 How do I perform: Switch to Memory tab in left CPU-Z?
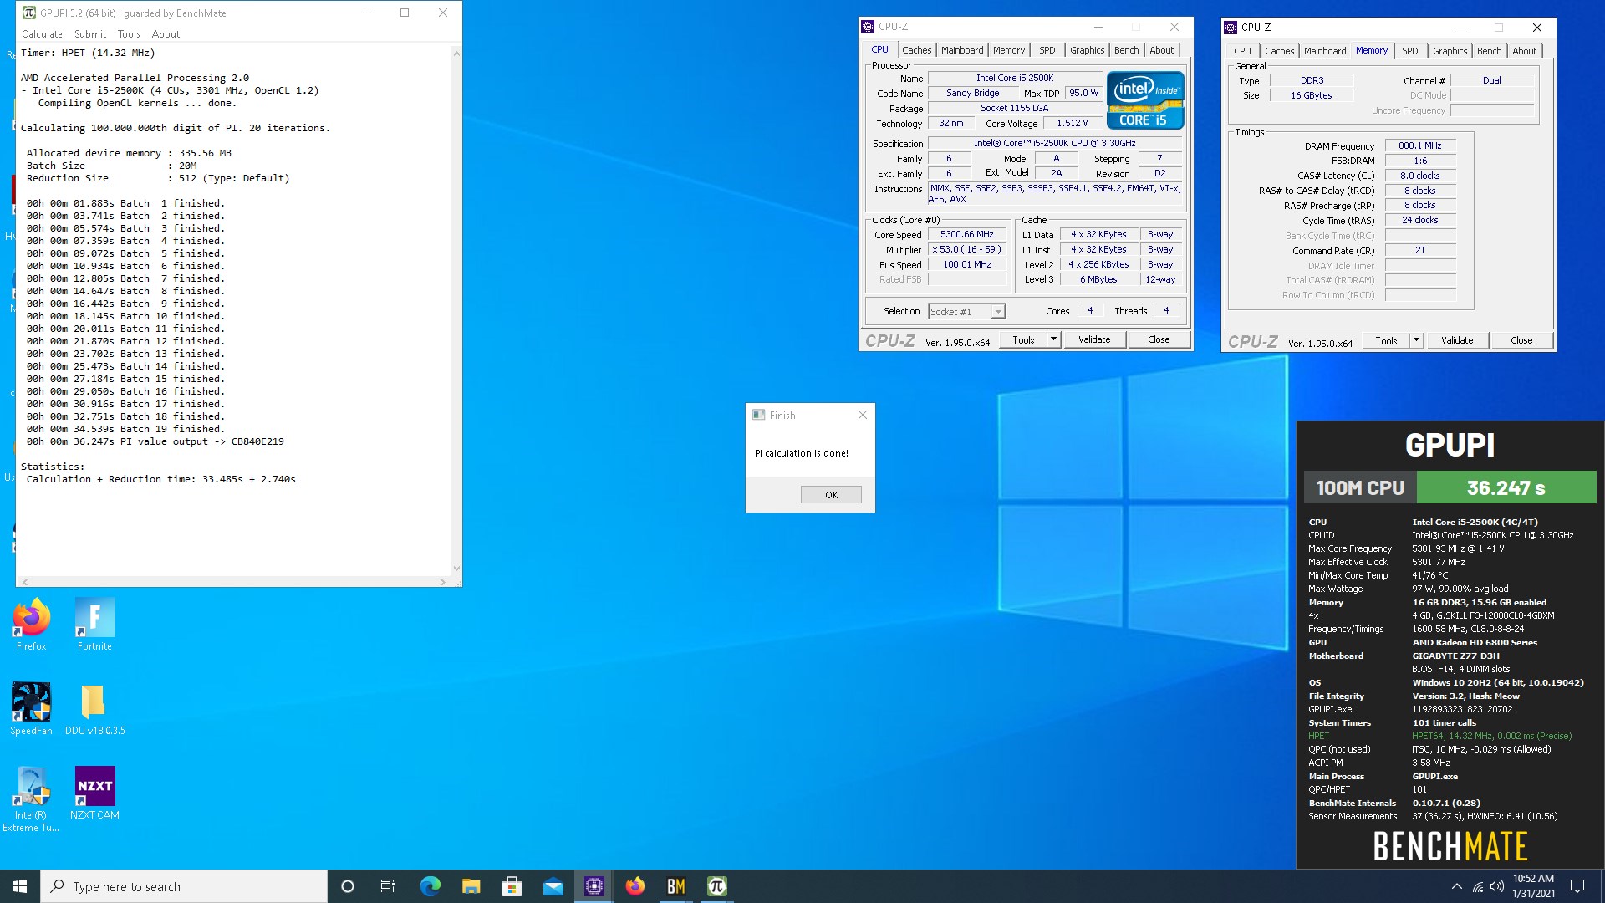point(1008,50)
